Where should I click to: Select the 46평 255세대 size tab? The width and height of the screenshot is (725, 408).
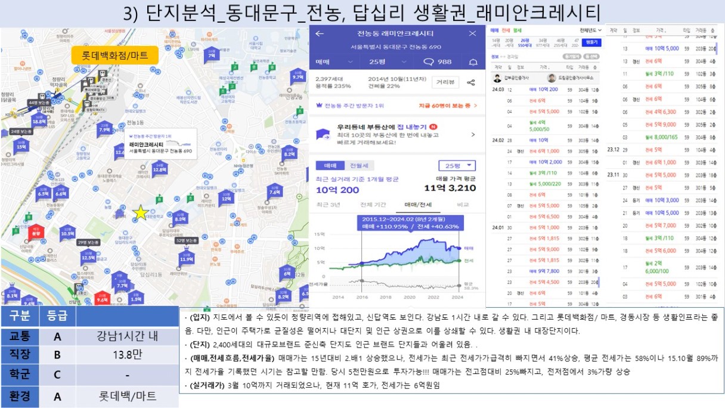560,42
